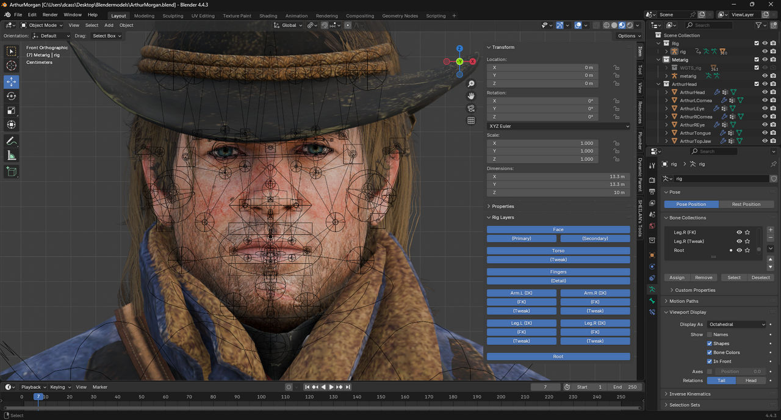The height and width of the screenshot is (420, 781).
Task: Play the animation forward
Action: point(331,387)
